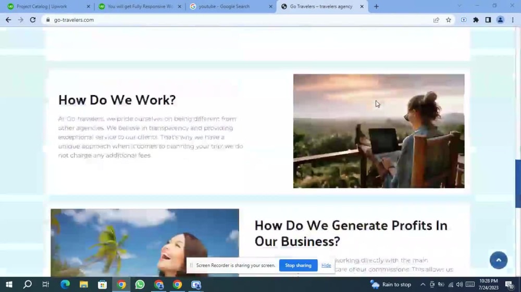Expand the tab search chevron
521x292 pixels.
(460, 6)
